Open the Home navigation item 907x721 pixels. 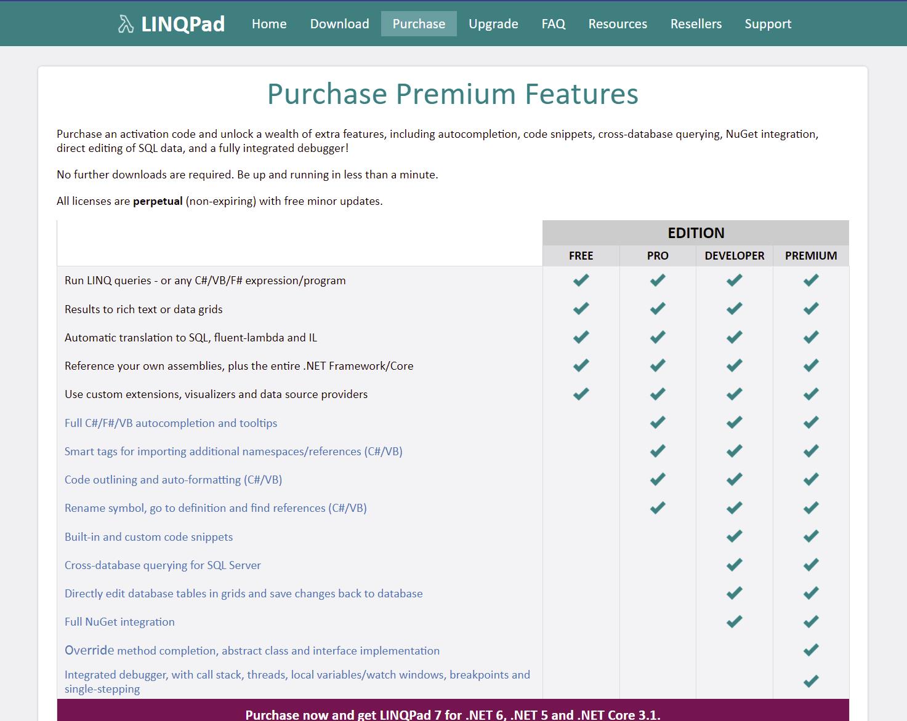(x=268, y=23)
